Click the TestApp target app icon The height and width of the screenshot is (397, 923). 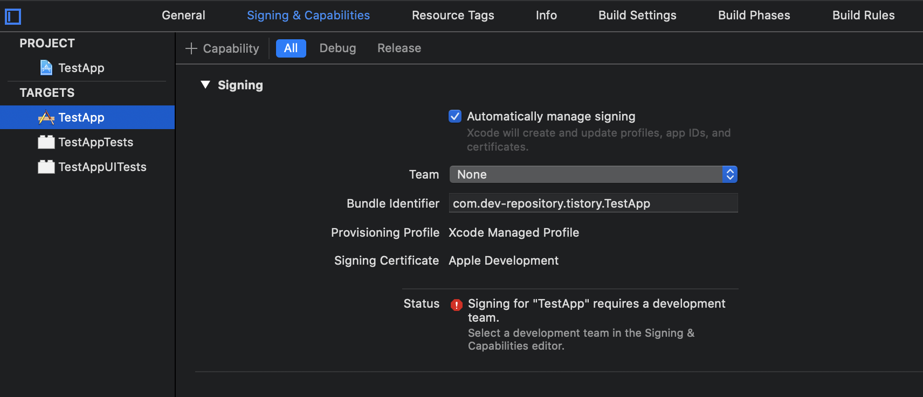pyautogui.click(x=46, y=117)
